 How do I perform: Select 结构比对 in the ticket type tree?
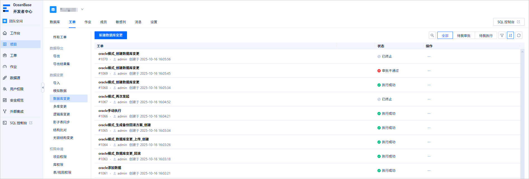[x=60, y=130]
